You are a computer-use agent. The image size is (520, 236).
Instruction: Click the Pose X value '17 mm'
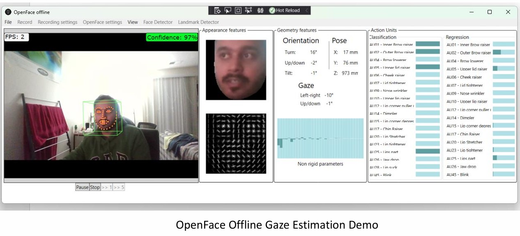[x=350, y=53]
